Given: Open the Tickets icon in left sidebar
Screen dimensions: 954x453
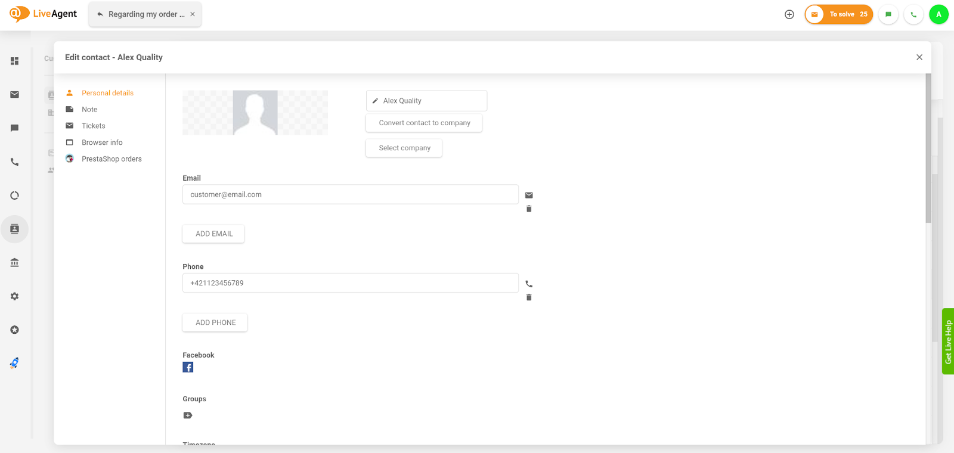Looking at the screenshot, I should 15,95.
